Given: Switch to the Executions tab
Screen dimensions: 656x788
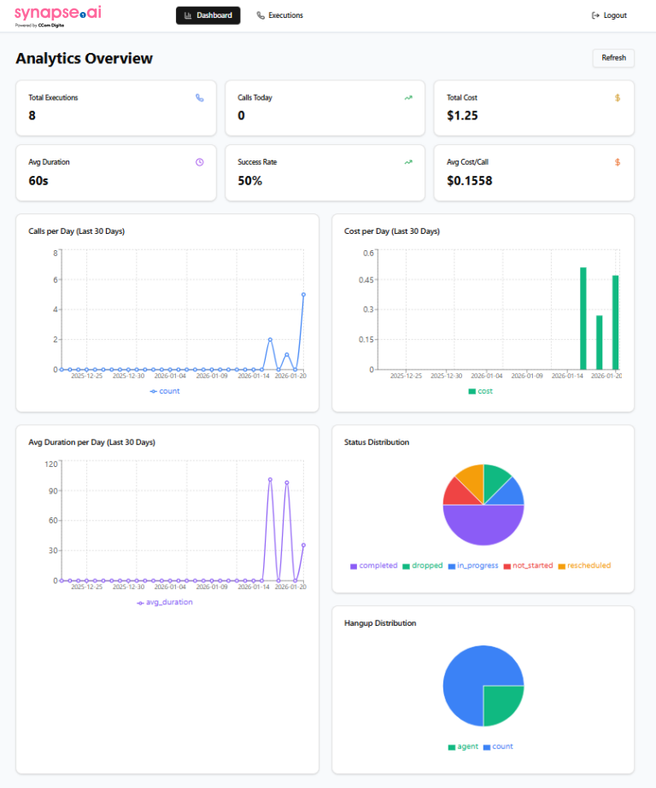Looking at the screenshot, I should click(279, 15).
